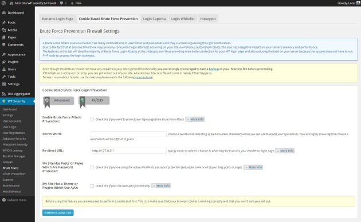Click the RSS Aggregator feed icon
This screenshot has height=222, width=361.
(4, 94)
